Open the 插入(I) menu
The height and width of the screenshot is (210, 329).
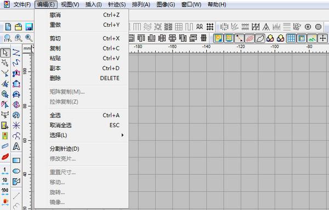pos(94,4)
